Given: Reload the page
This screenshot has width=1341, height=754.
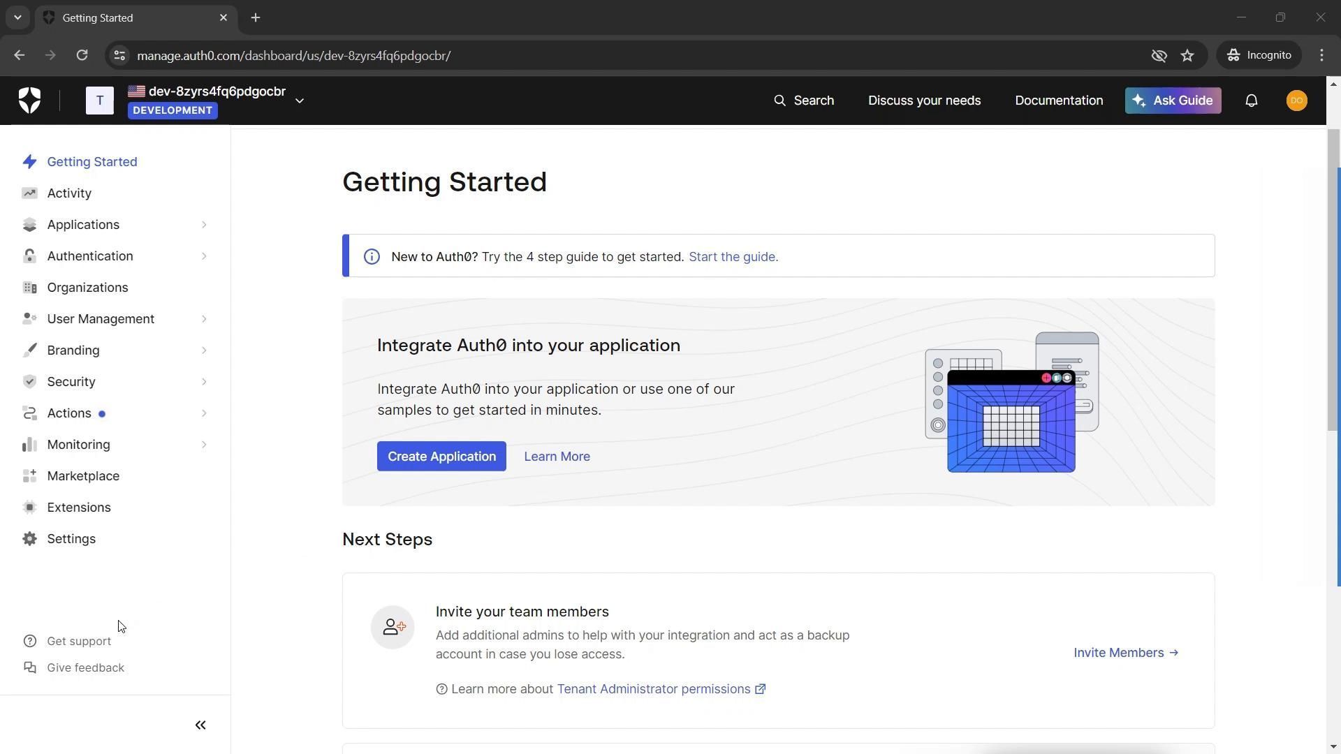Looking at the screenshot, I should pos(82,56).
